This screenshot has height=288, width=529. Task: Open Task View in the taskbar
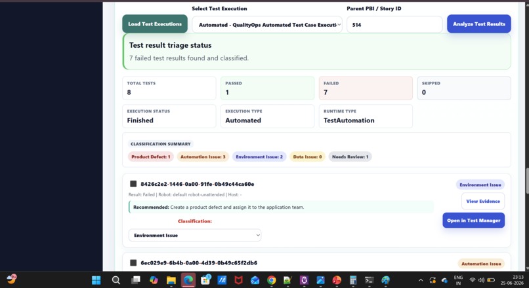[136, 280]
